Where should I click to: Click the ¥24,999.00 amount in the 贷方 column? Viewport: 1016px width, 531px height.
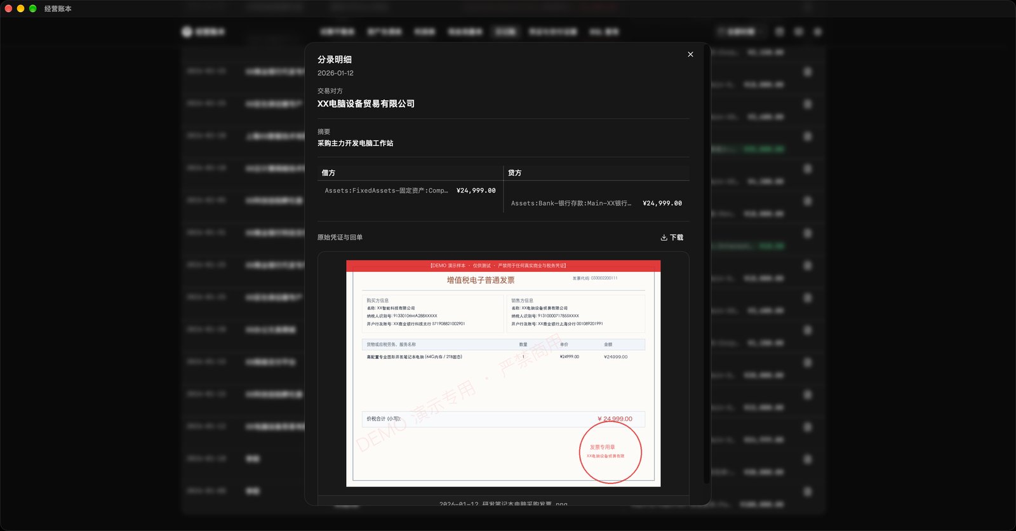(x=662, y=203)
